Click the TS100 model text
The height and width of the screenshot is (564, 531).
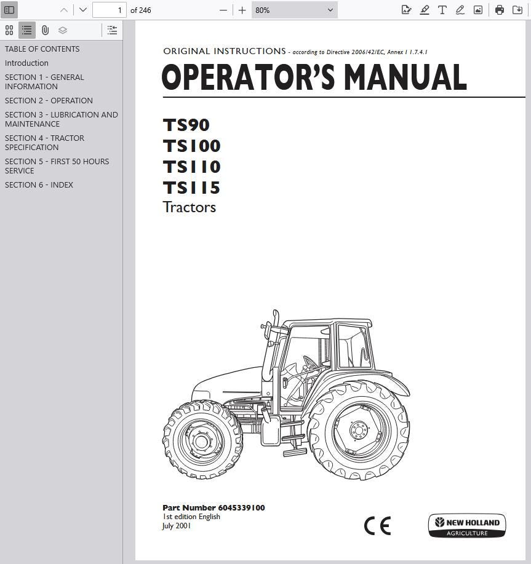[x=192, y=146]
